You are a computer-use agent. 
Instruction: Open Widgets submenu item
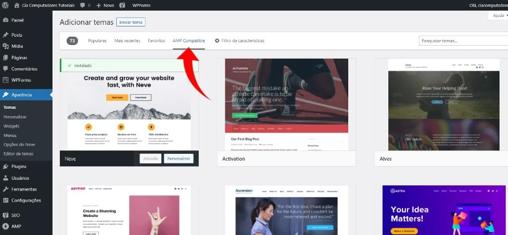[x=11, y=126]
